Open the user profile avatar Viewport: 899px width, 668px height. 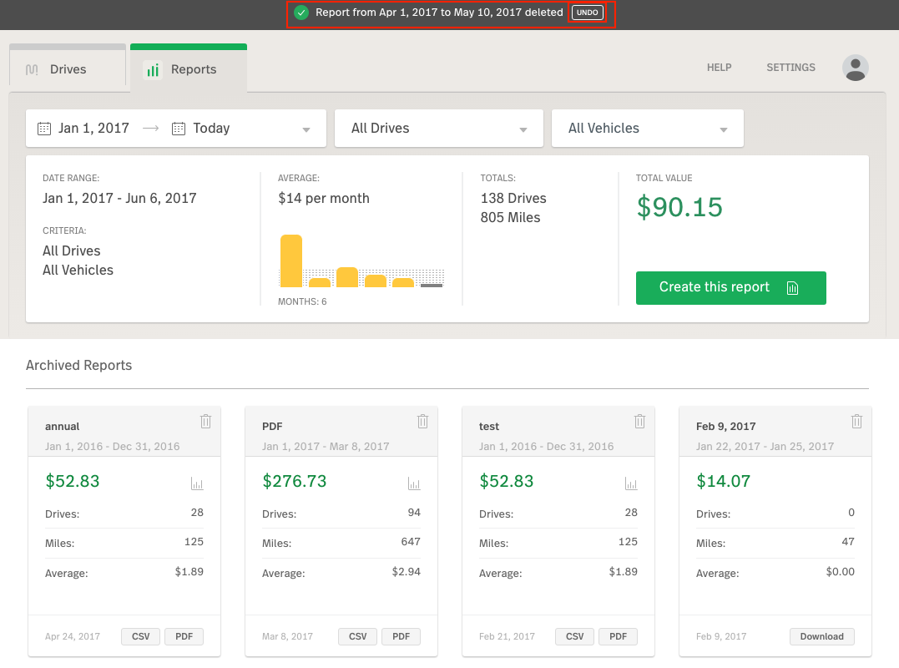[855, 68]
